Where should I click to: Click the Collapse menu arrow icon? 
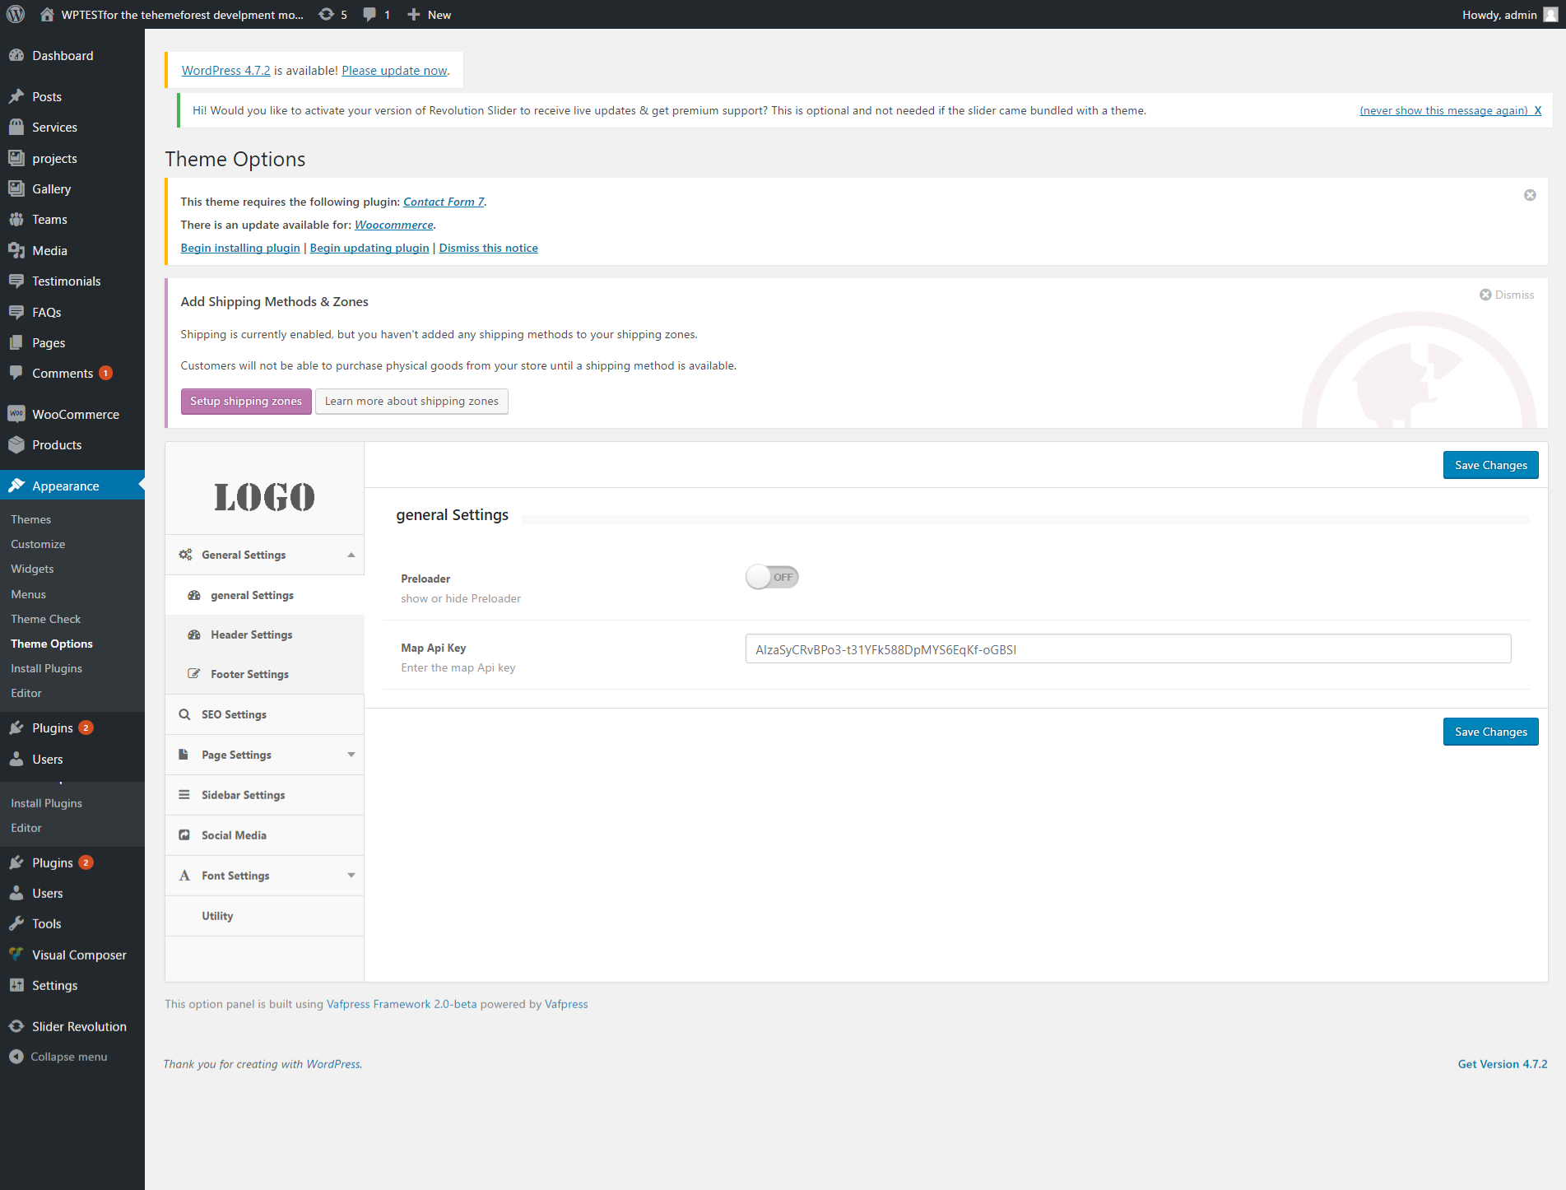click(16, 1057)
